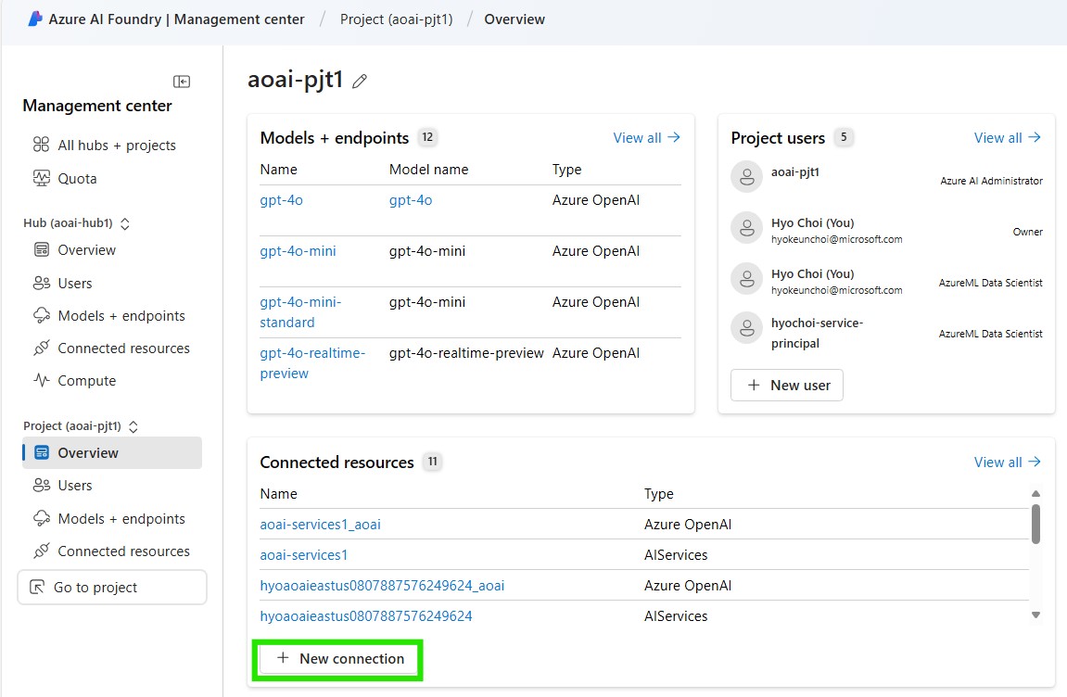Click the Project Connected resources plug icon
Viewport: 1067px width, 697px height.
(x=42, y=551)
